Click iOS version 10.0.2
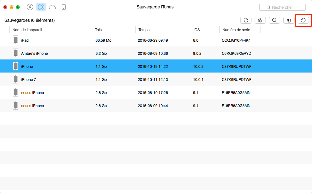This screenshot has width=312, height=193. [198, 67]
